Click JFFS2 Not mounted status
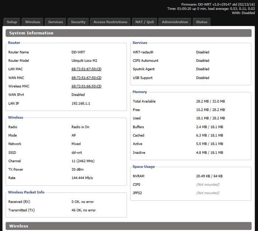Viewport: 258px width, 231px height. point(208,193)
